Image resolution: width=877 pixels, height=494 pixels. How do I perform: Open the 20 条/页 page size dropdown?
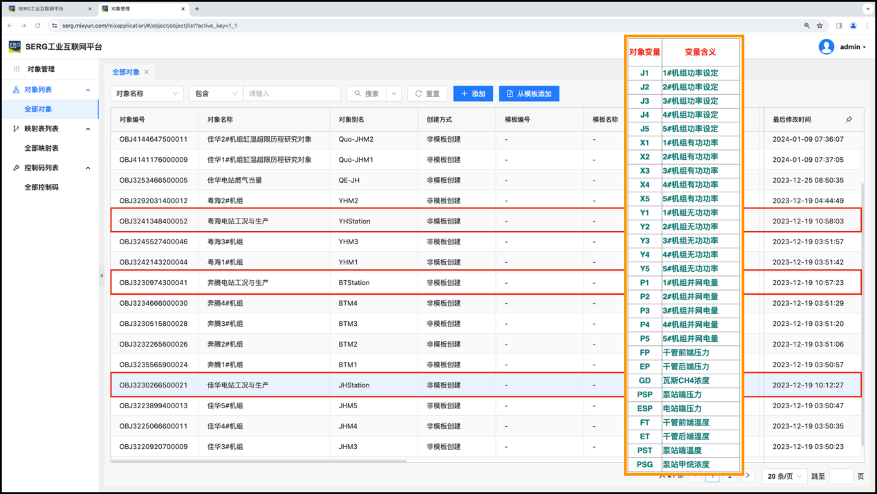pyautogui.click(x=784, y=476)
